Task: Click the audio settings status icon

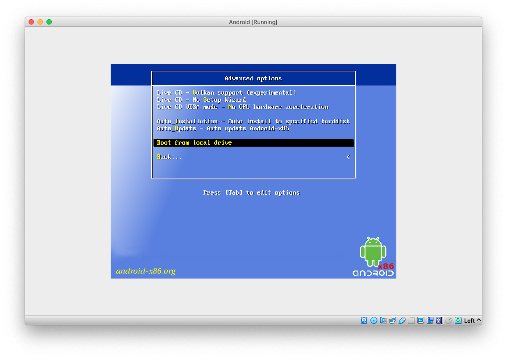Action: point(383,321)
